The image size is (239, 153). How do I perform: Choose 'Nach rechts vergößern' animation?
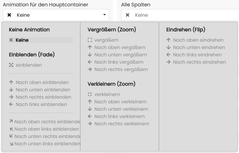121,69
